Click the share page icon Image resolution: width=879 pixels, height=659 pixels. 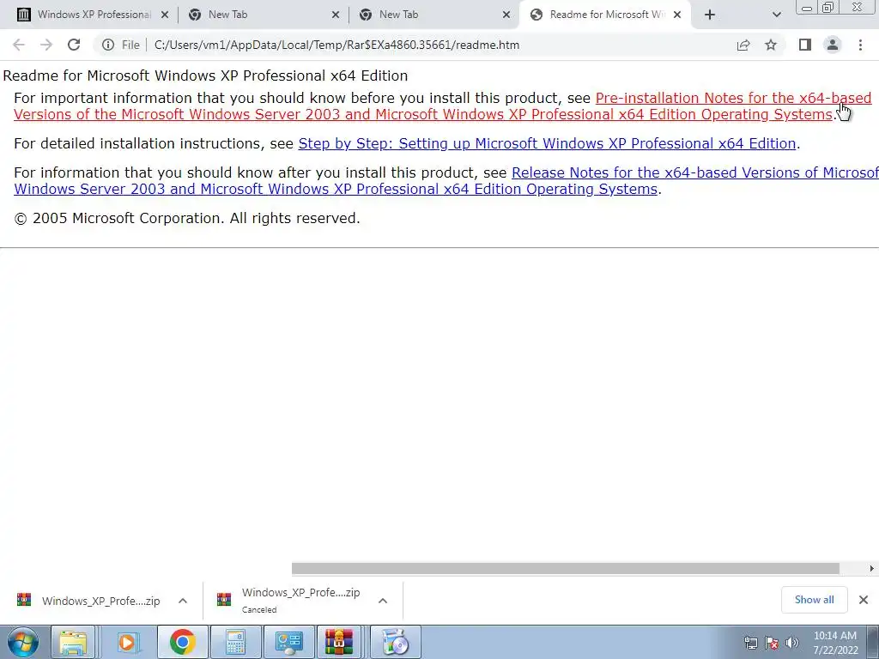tap(743, 45)
